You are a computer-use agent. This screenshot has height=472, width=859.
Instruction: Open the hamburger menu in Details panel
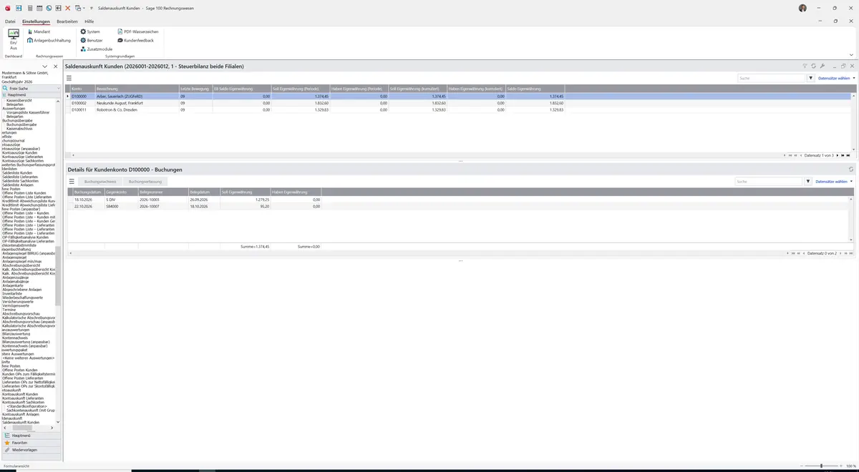72,182
